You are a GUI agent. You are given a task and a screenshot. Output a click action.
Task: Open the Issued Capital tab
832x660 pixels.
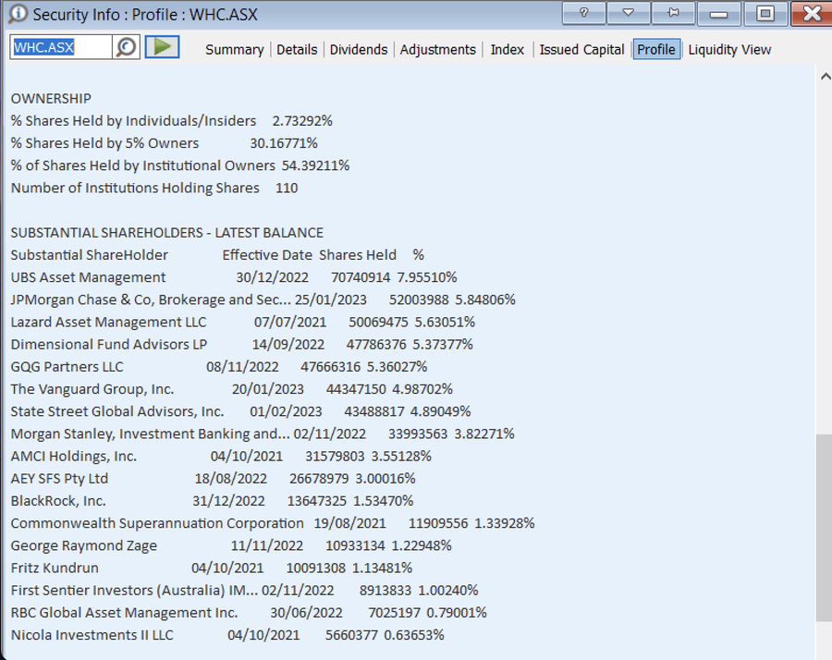(581, 49)
